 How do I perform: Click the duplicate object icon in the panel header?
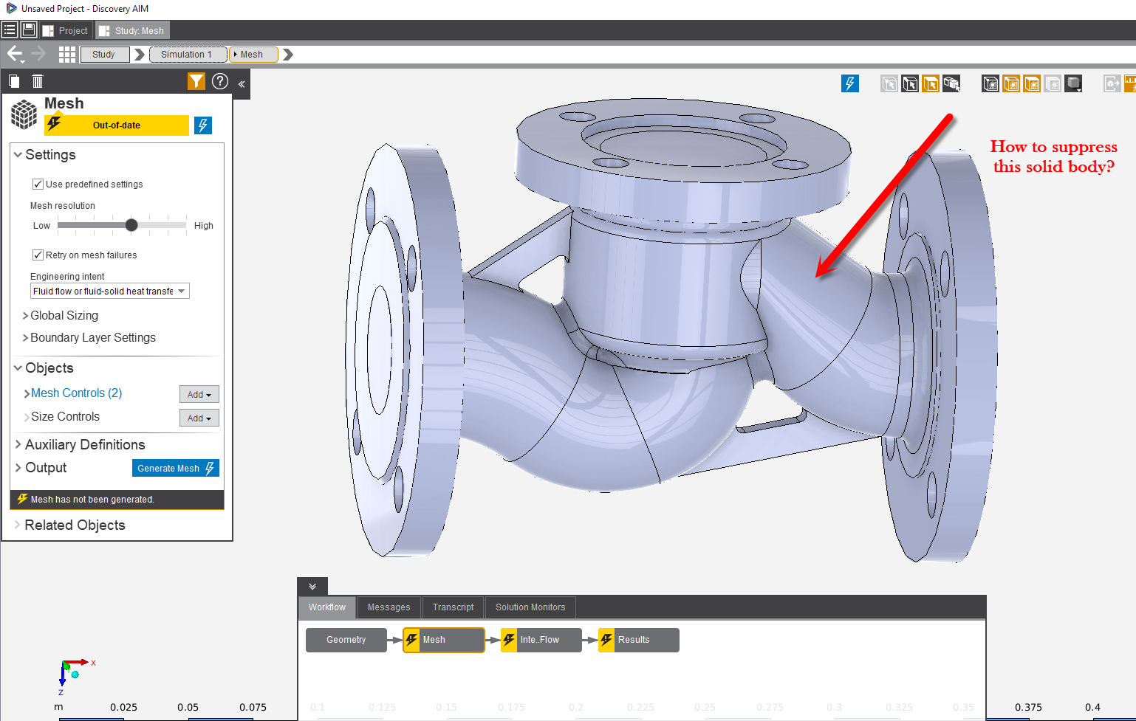[x=14, y=81]
